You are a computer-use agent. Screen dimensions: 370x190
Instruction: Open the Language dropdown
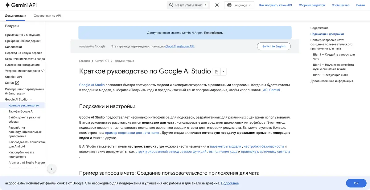(x=239, y=5)
